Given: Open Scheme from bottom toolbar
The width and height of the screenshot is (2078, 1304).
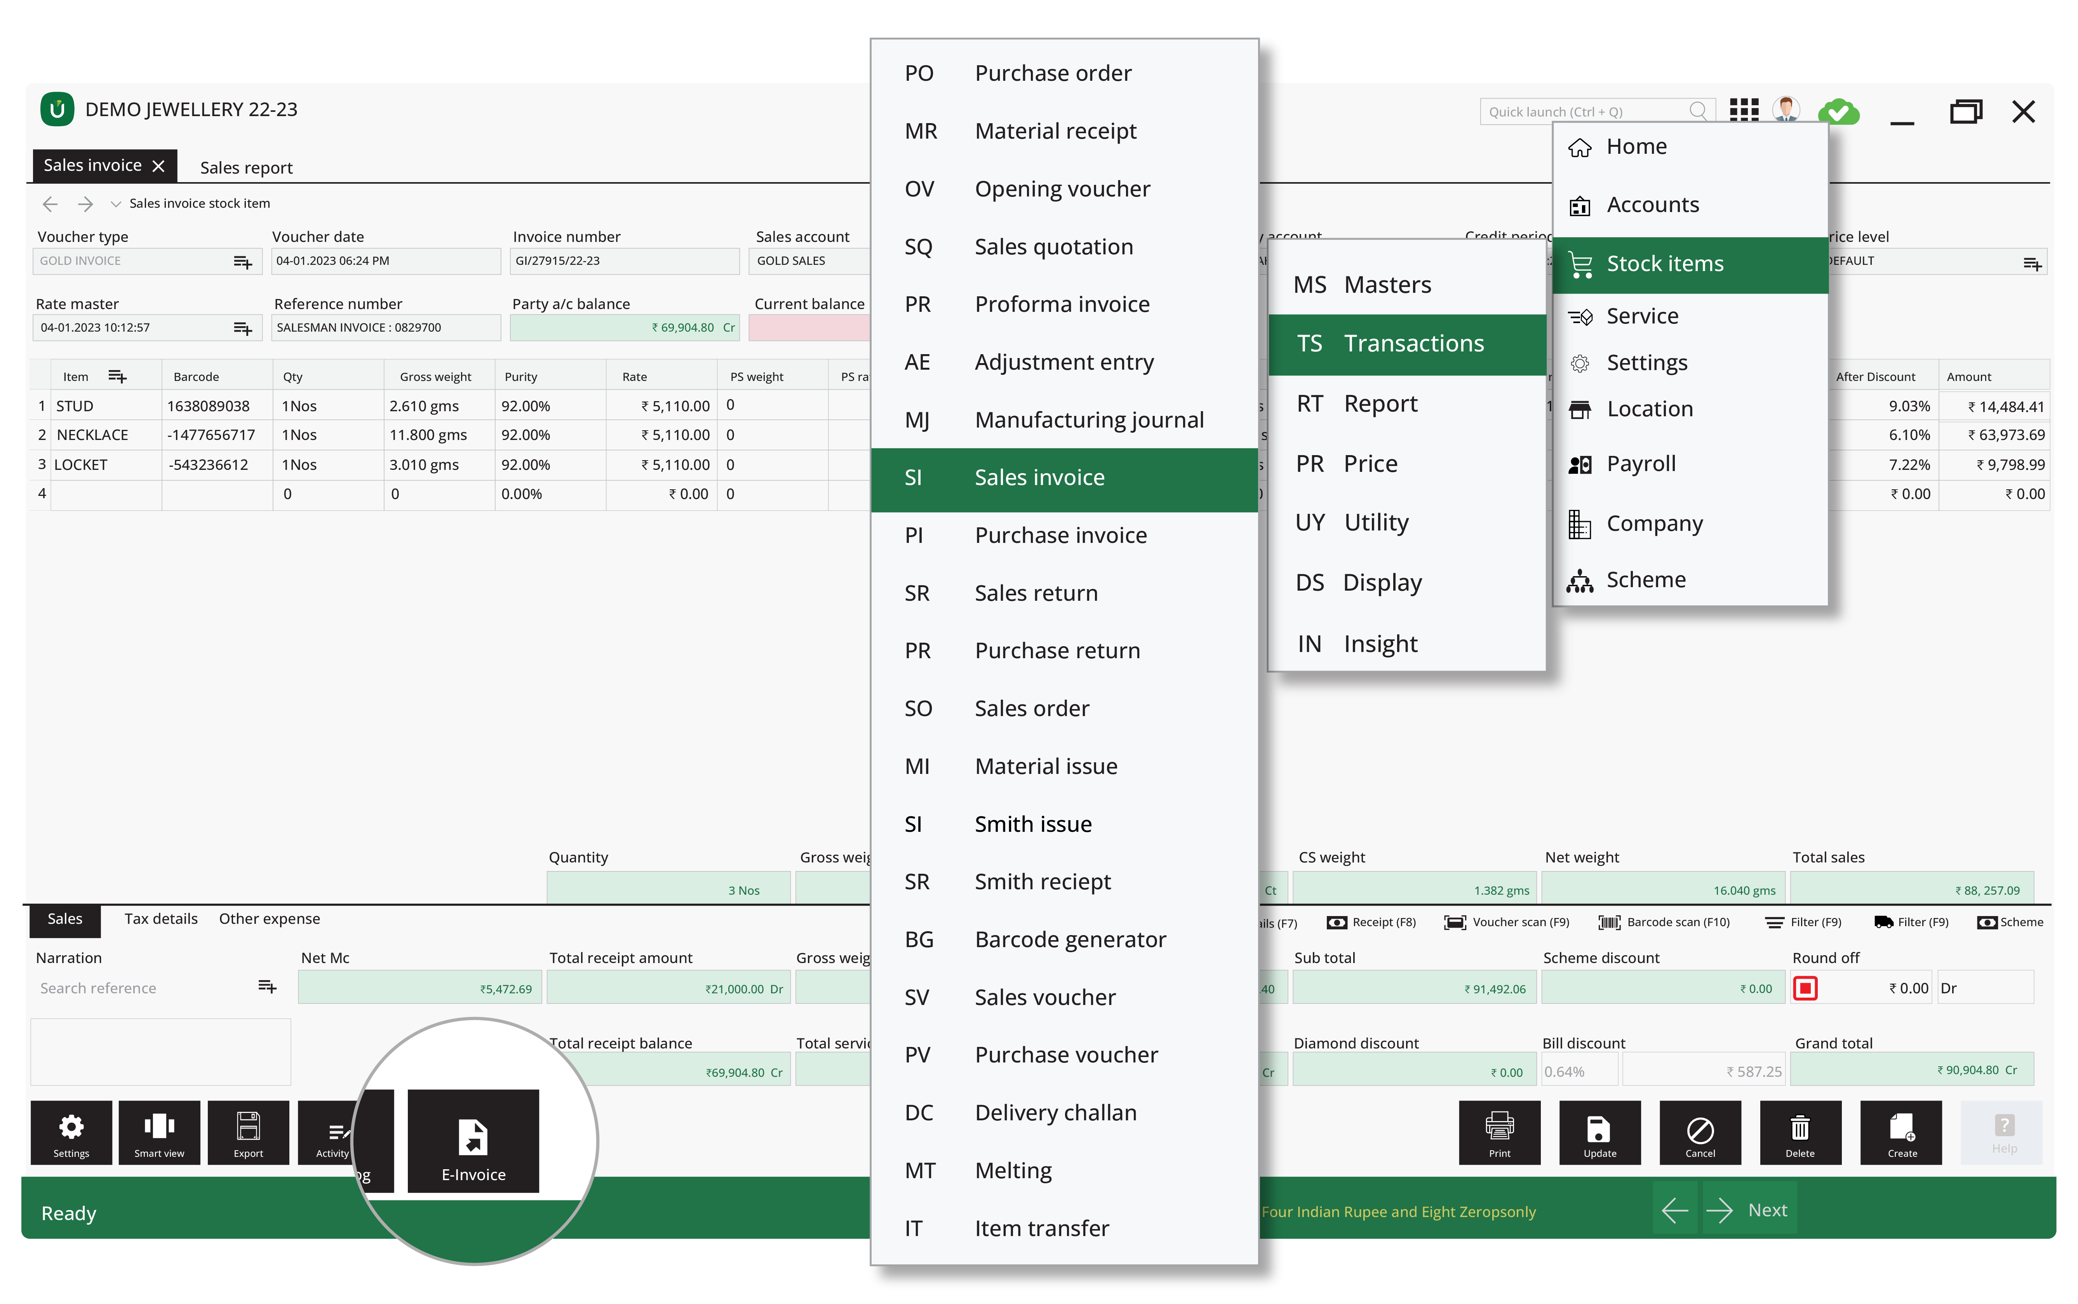Looking at the screenshot, I should coord(2010,922).
